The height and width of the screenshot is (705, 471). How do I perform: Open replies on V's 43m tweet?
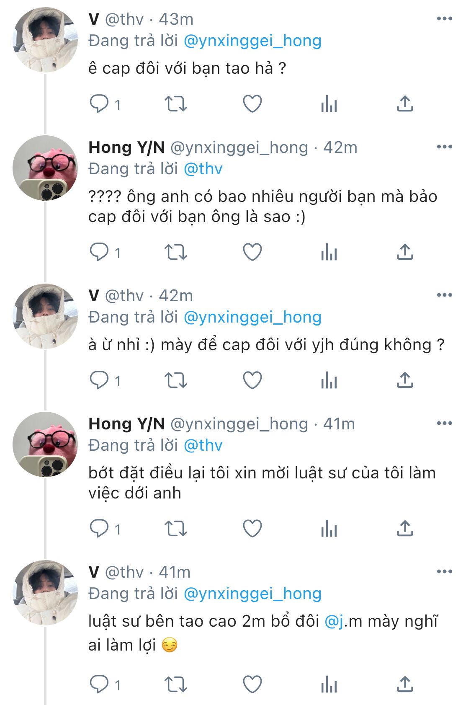(x=105, y=104)
